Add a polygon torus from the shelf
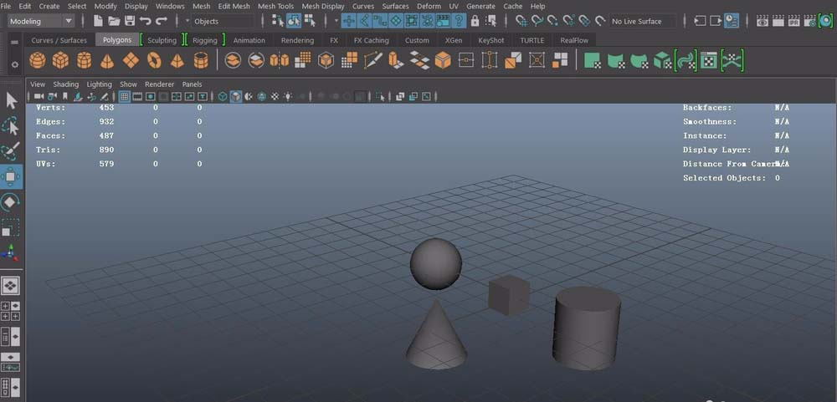This screenshot has width=837, height=402. point(154,60)
